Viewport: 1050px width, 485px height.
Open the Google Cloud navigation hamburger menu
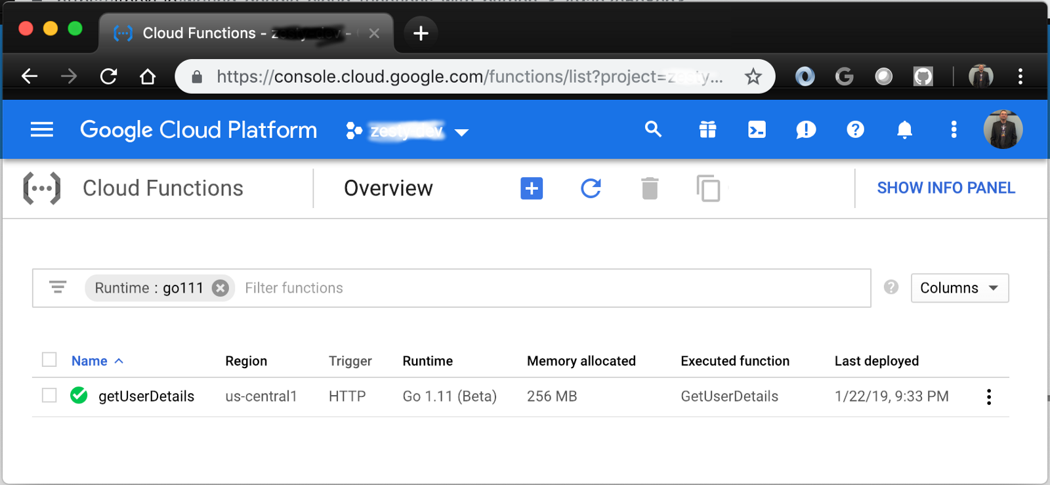[42, 130]
